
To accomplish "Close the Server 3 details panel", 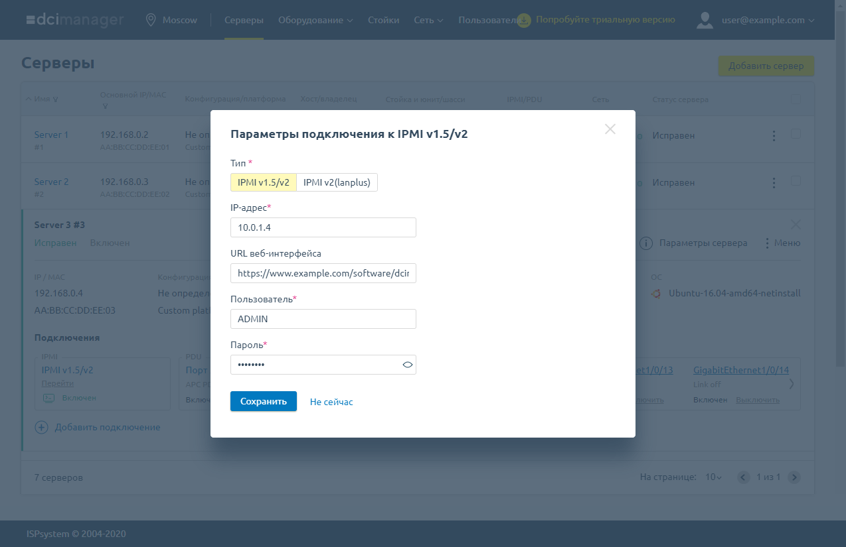I will [796, 225].
